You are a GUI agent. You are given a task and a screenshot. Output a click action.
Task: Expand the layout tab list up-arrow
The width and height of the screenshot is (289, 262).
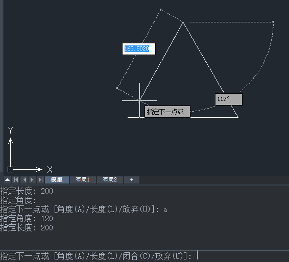[x=8, y=180]
